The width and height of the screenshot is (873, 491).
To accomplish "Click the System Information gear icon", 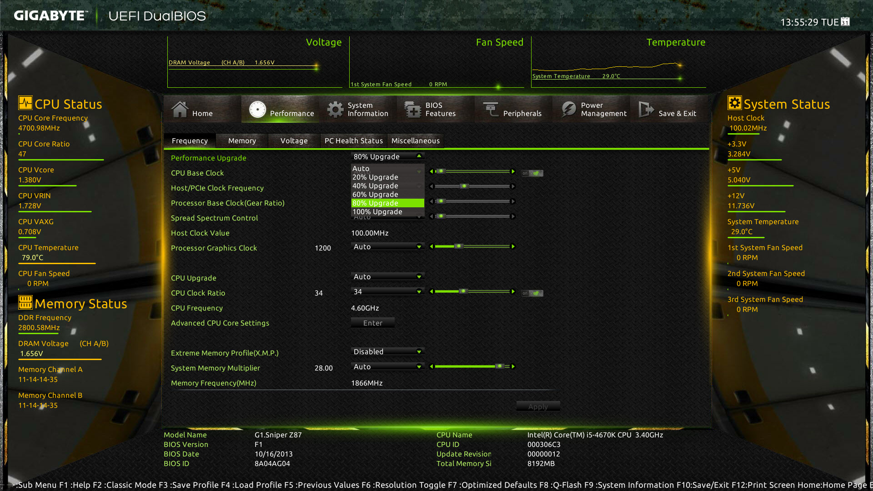I will [x=336, y=109].
